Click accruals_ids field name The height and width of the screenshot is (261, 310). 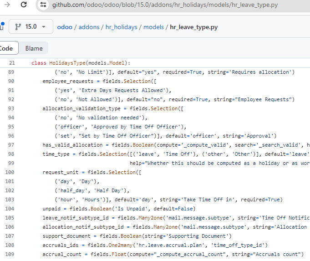pyautogui.click(x=61, y=245)
